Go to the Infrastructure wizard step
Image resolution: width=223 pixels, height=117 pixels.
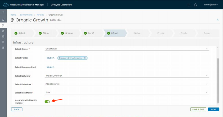click(115, 33)
